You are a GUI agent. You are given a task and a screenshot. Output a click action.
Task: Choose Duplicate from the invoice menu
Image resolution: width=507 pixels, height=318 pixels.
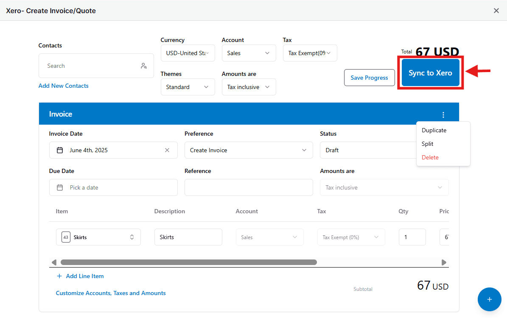pyautogui.click(x=434, y=131)
